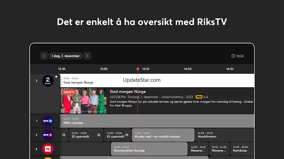Click the 13:00 time label
Viewport: 284px width, 159px height.
[104, 69]
